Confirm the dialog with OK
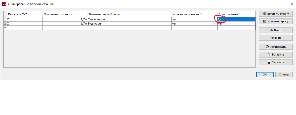The image size is (296, 115). pos(265,74)
